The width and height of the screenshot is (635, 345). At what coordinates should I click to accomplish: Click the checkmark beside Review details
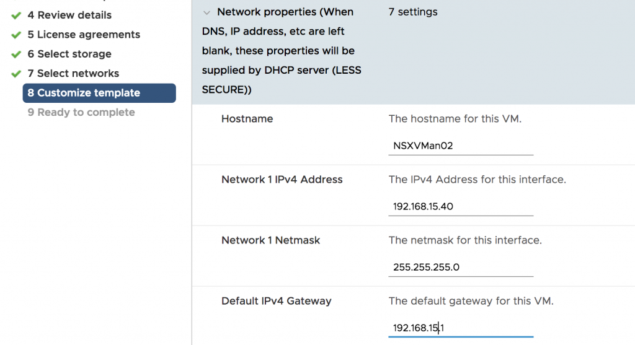[16, 15]
